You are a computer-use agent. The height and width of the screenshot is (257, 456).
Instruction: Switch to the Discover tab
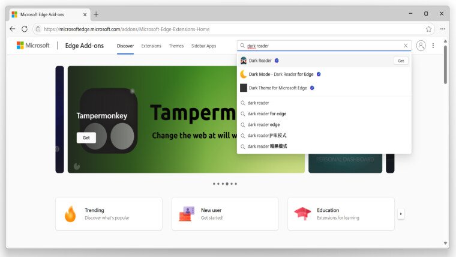[x=125, y=46]
